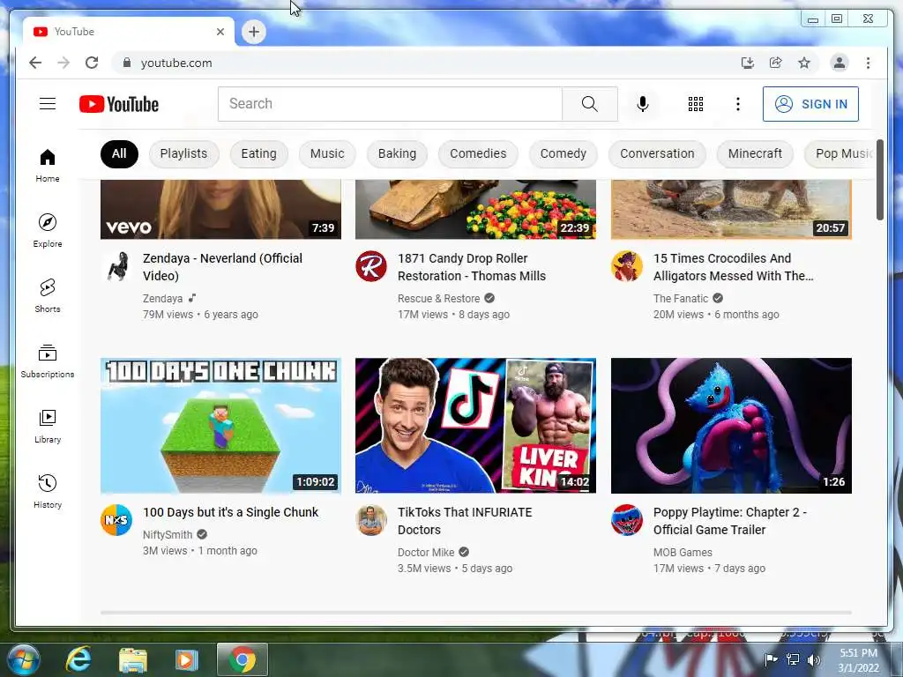
Task: Open Rescue & Restore channel avatar
Action: pos(371,266)
